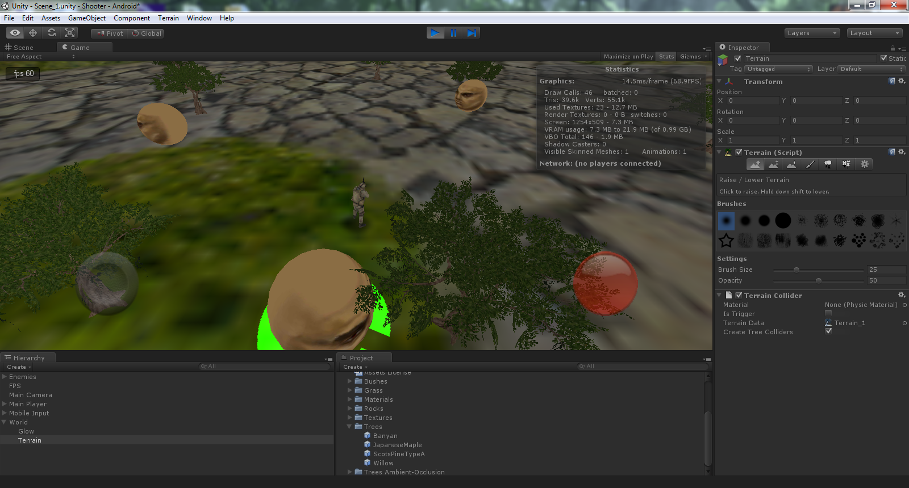Select the Place Trees terrain tool

[828, 164]
